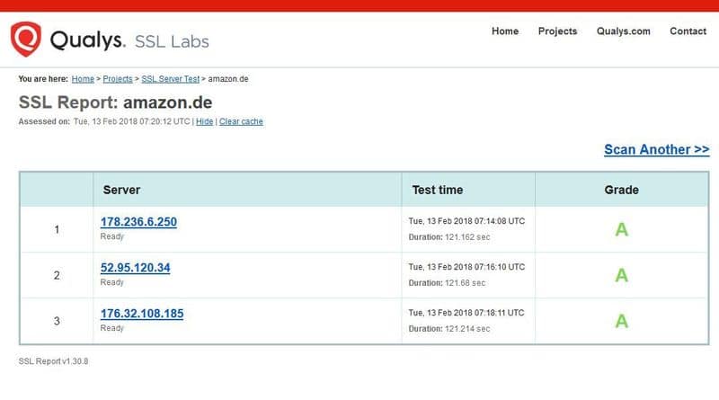Click duration 121.68 sec text
The image size is (719, 400).
pos(447,283)
